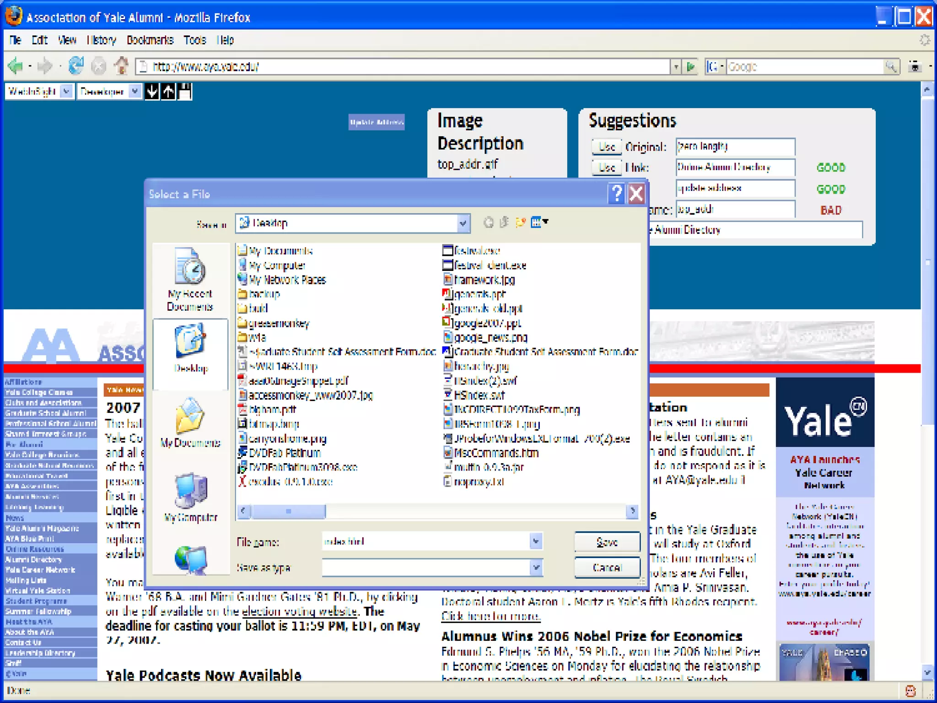Open the Save as type dropdown
The height and width of the screenshot is (703, 937).
[535, 568]
